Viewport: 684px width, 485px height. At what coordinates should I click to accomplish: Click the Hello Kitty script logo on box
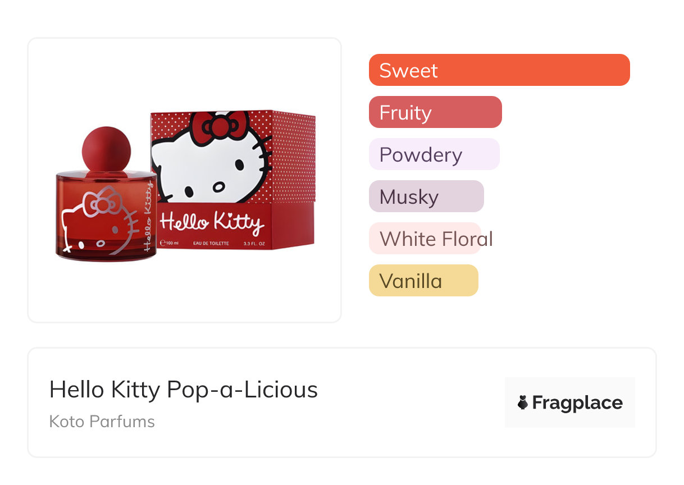(x=212, y=222)
